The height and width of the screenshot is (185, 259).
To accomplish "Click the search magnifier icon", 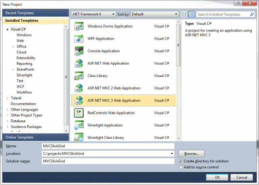I will pos(252,14).
